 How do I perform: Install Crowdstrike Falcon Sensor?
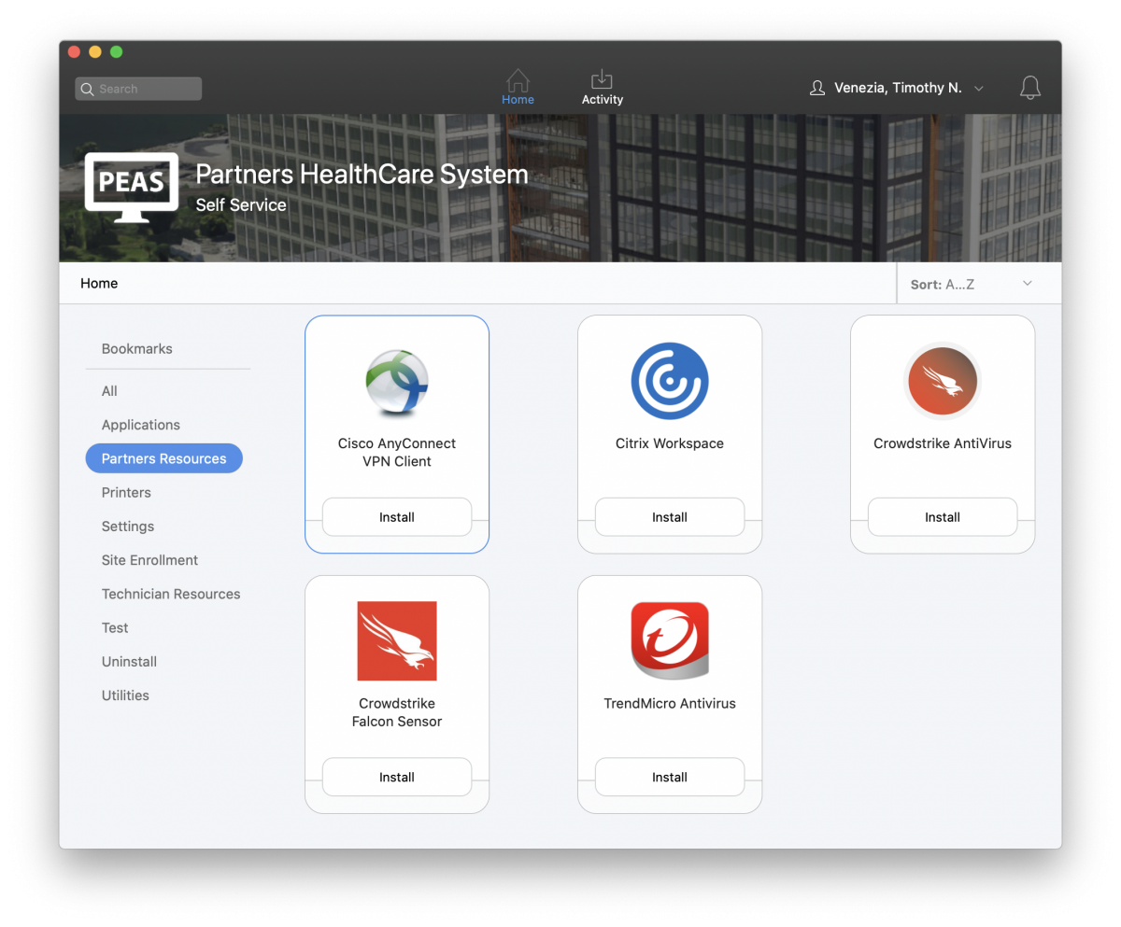pyautogui.click(x=397, y=777)
